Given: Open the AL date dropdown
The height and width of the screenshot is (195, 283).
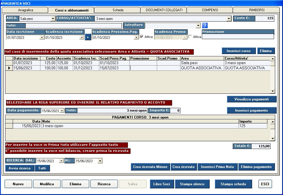Looking at the screenshot, I should (100, 161).
